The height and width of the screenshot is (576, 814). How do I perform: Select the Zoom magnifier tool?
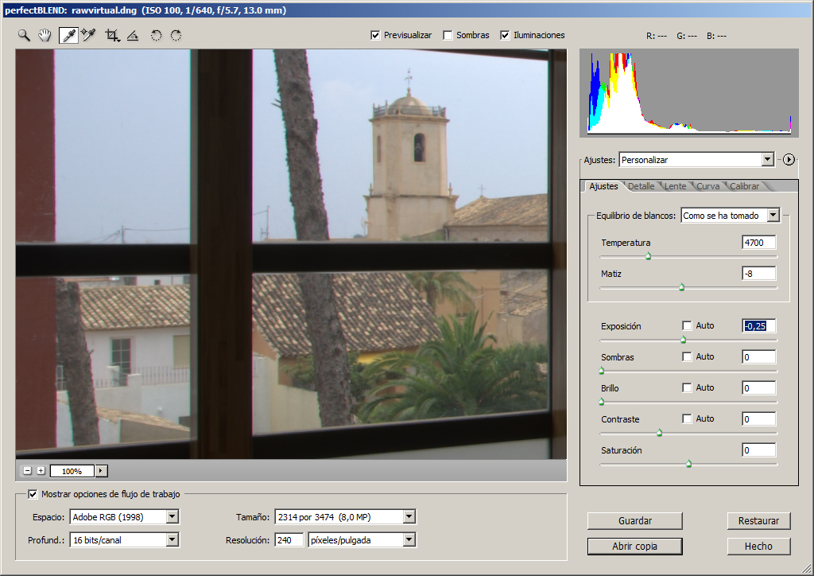(24, 35)
